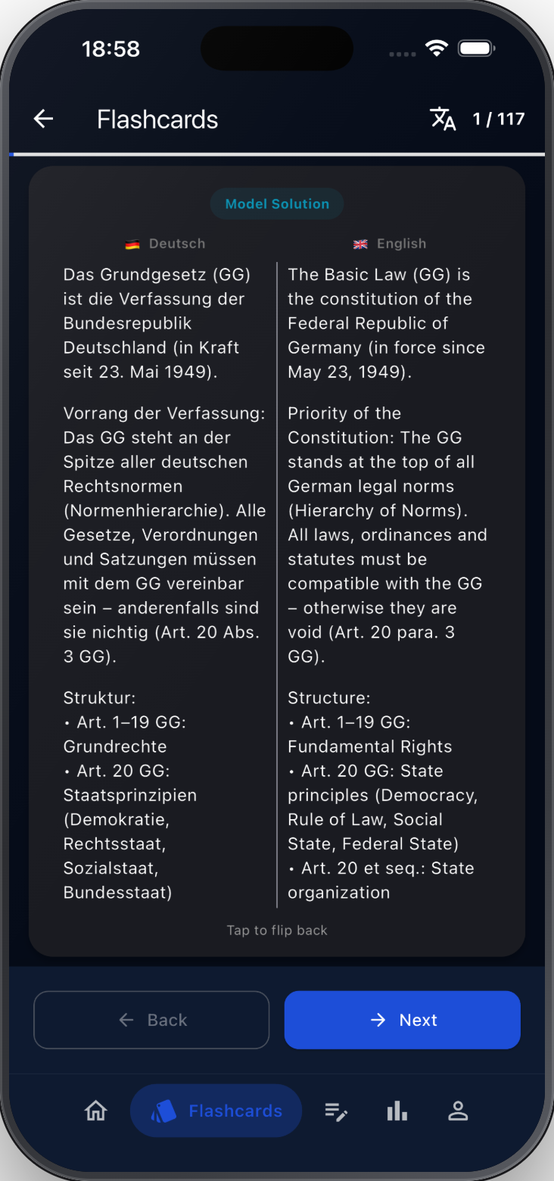Tap the German Grundgesetz definition paragraph
The height and width of the screenshot is (1181, 554).
click(157, 323)
